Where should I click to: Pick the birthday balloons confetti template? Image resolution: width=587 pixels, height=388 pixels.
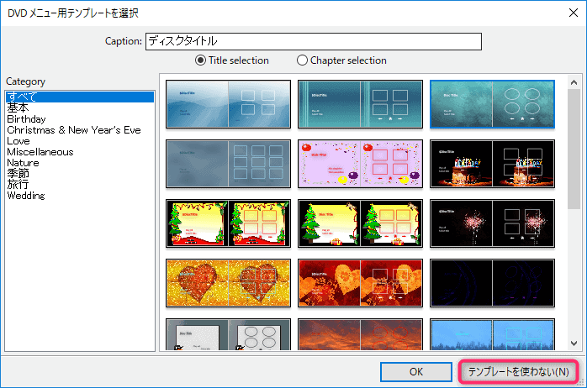pos(360,164)
